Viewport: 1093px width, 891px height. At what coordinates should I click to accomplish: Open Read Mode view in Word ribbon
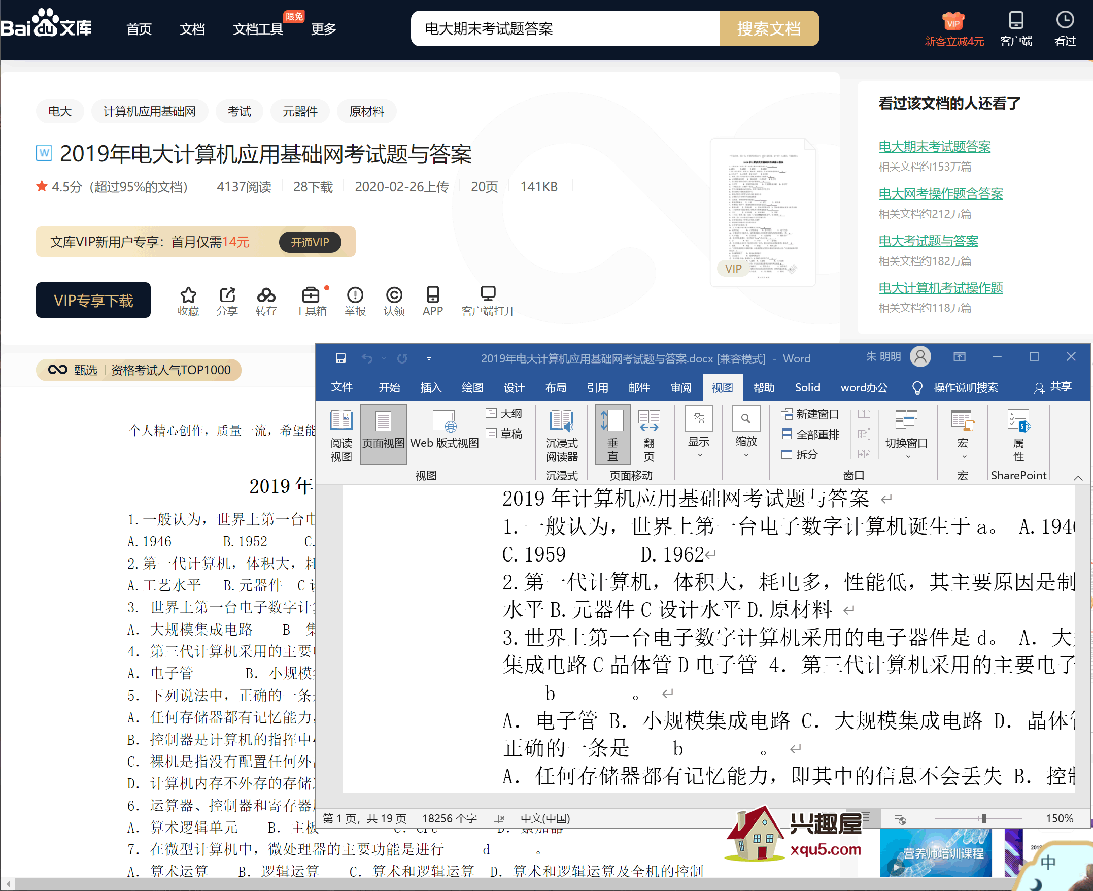[x=341, y=436]
